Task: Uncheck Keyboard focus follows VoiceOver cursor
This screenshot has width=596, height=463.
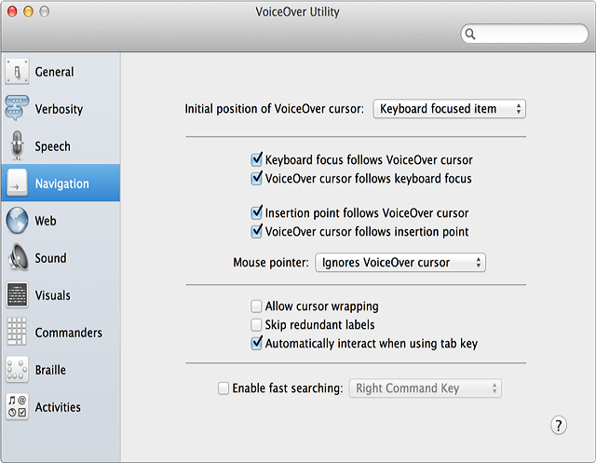Action: click(x=257, y=160)
